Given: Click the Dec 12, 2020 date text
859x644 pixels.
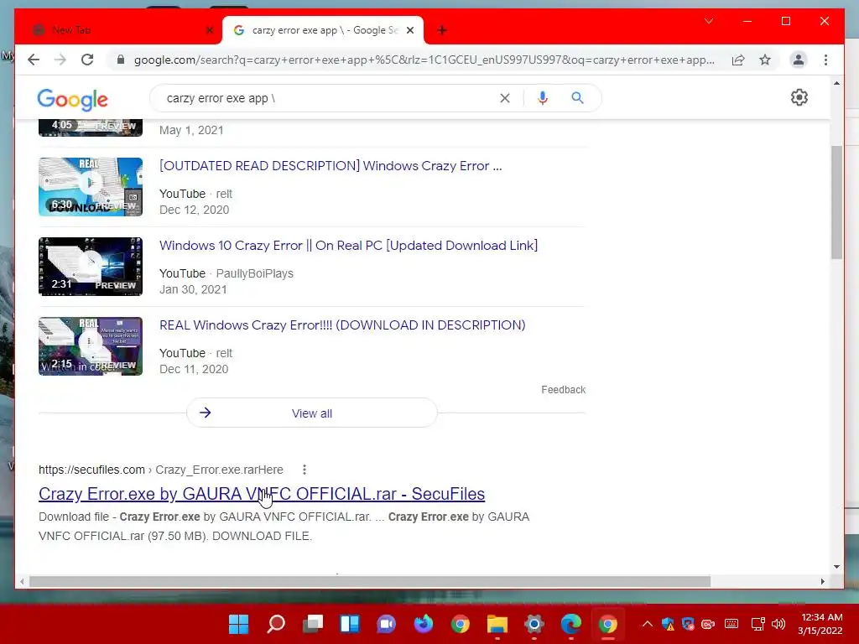Looking at the screenshot, I should coord(194,210).
